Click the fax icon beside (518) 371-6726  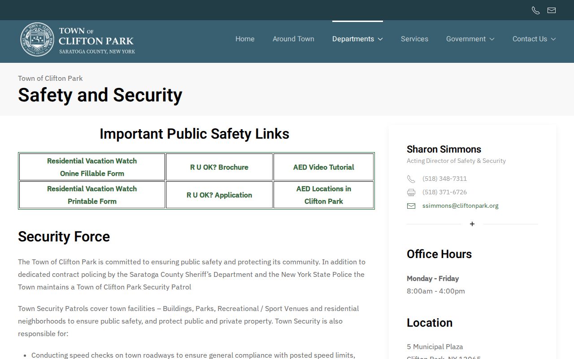pos(411,193)
